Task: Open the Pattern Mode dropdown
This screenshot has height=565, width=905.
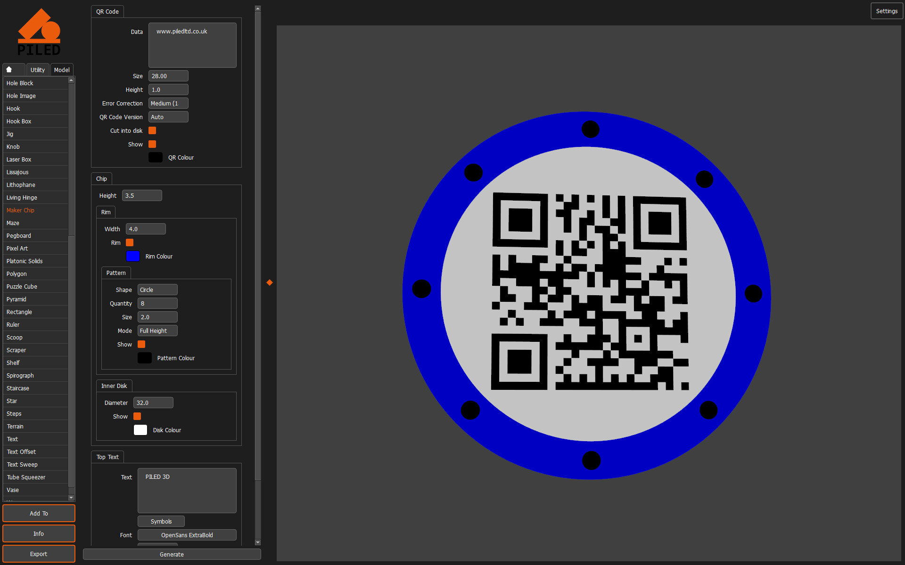Action: [157, 331]
